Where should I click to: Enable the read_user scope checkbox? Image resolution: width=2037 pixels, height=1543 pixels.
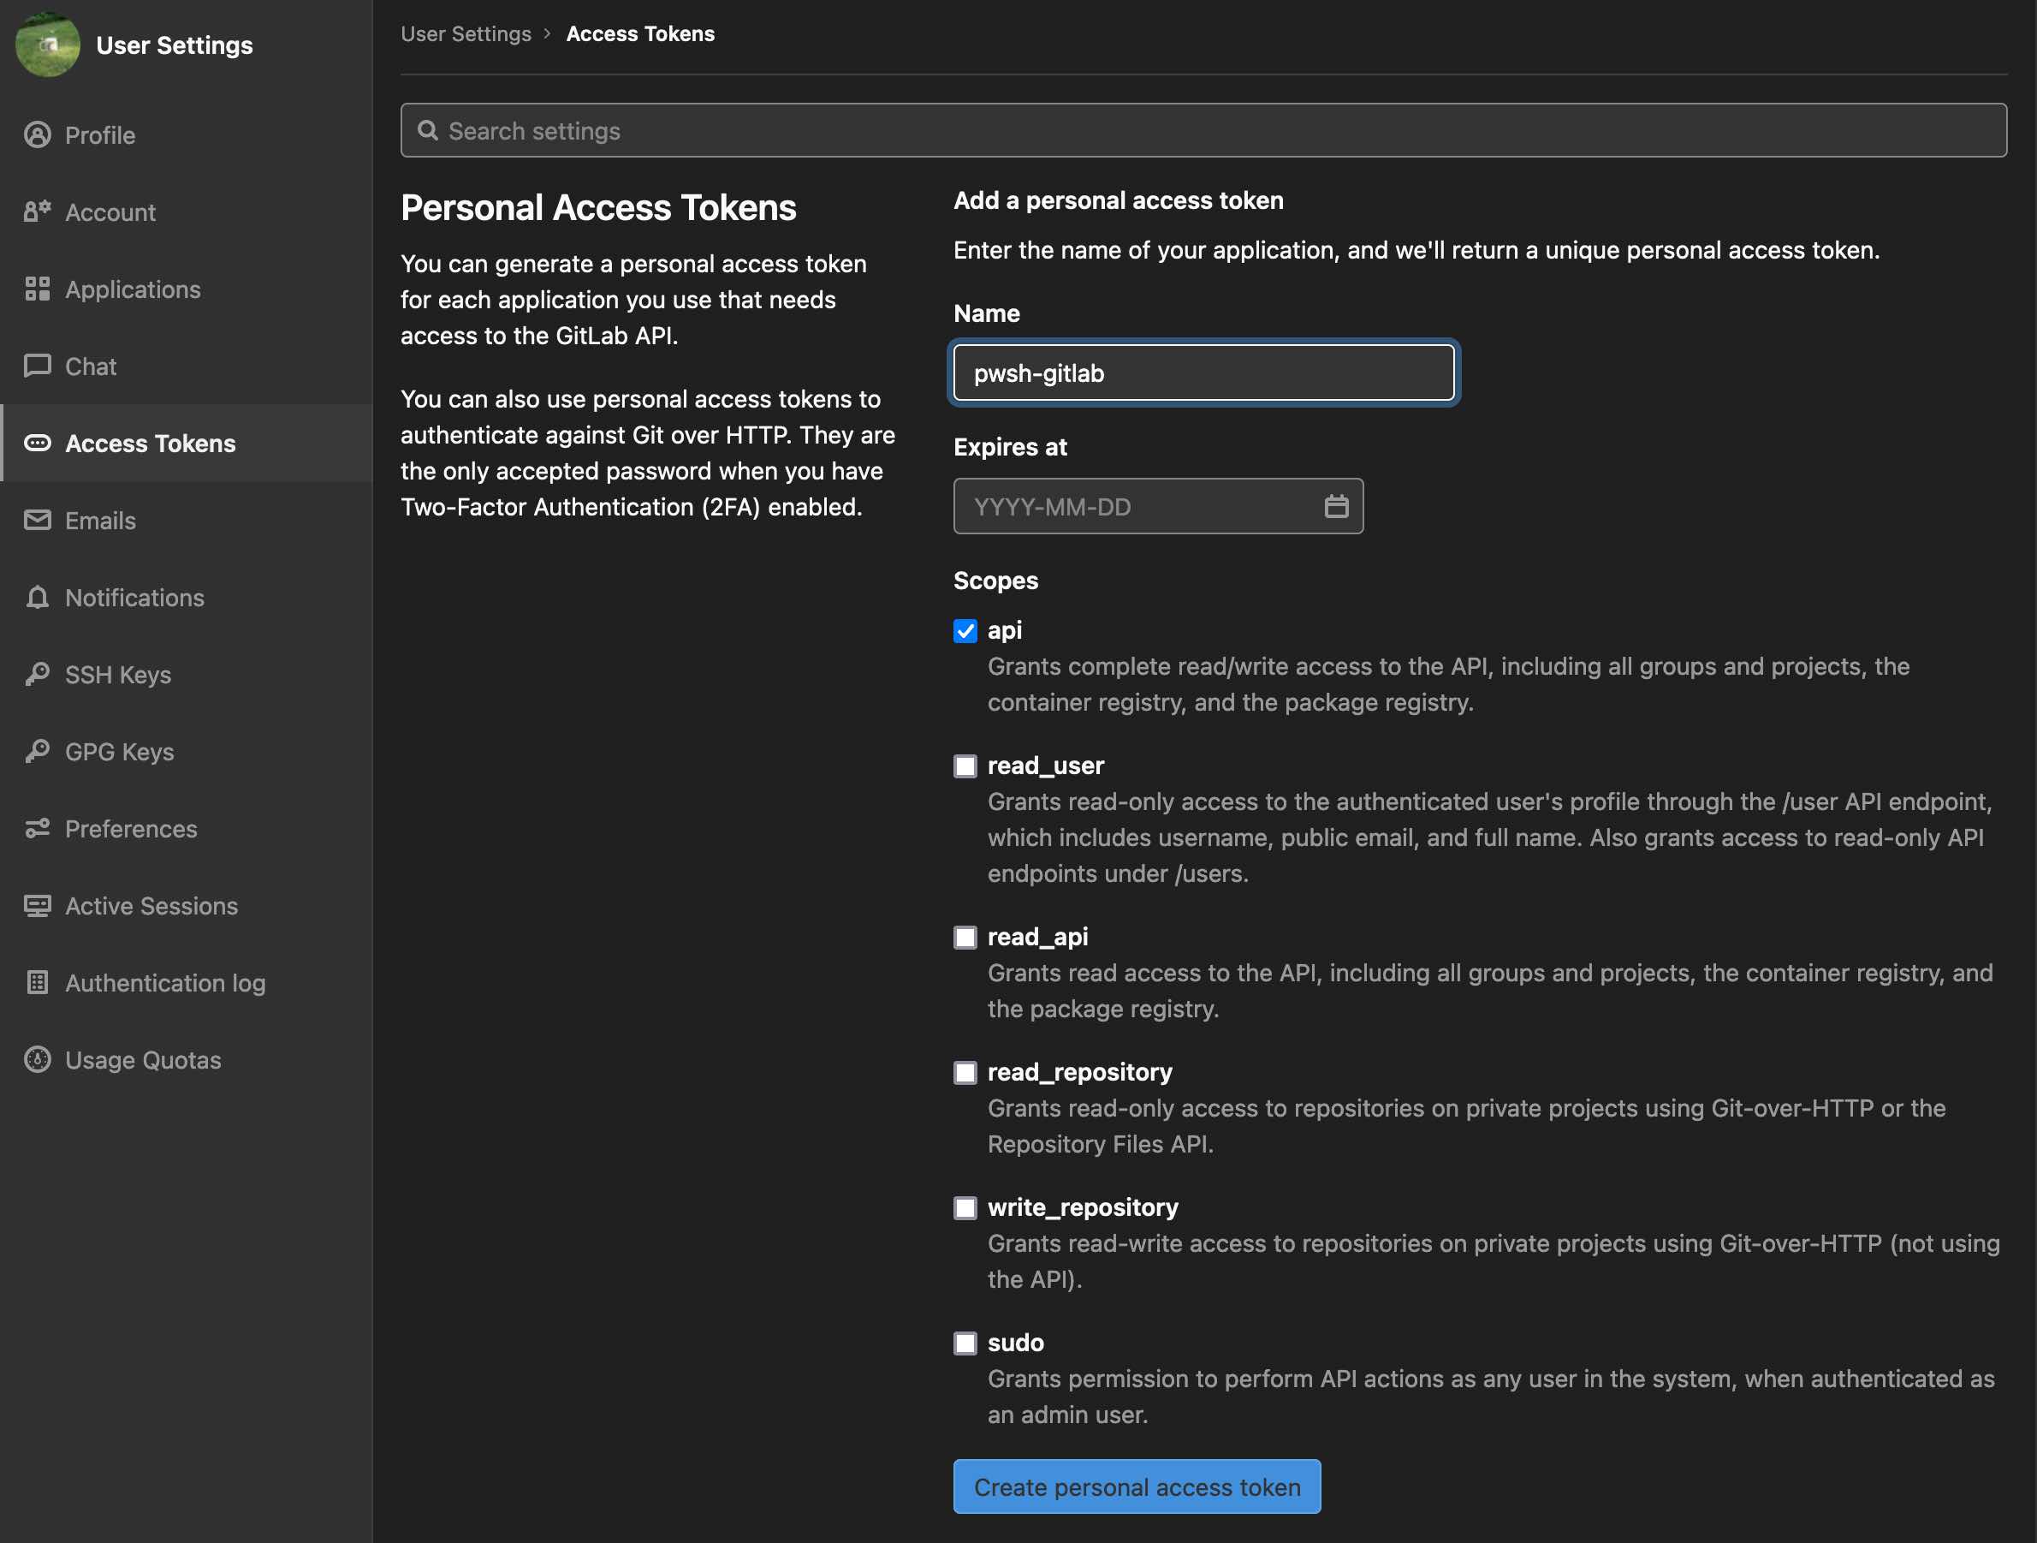[x=965, y=766]
